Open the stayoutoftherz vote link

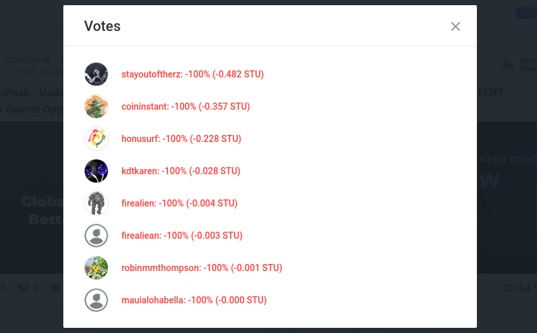[193, 74]
